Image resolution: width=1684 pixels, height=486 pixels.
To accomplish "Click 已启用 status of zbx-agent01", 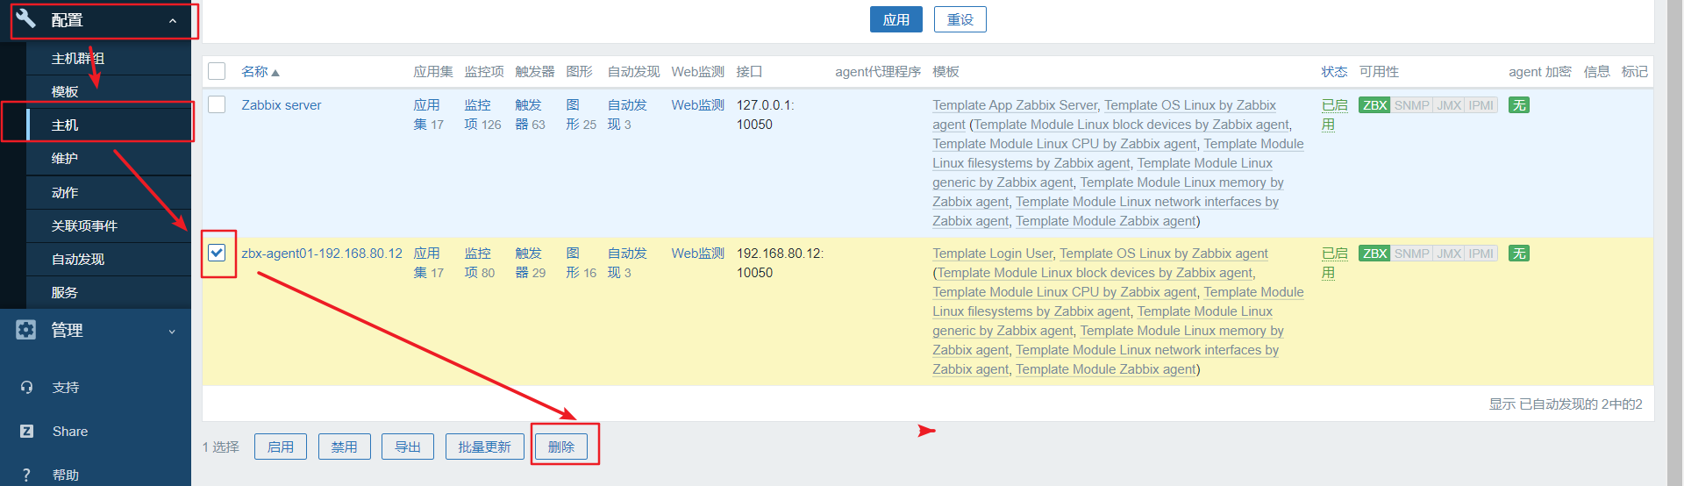I will click(1334, 263).
